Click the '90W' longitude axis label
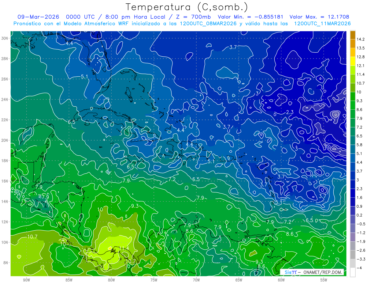 (26, 280)
